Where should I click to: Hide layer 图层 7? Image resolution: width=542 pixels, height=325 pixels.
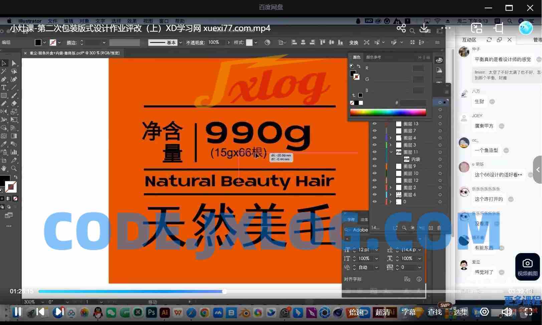click(374, 131)
